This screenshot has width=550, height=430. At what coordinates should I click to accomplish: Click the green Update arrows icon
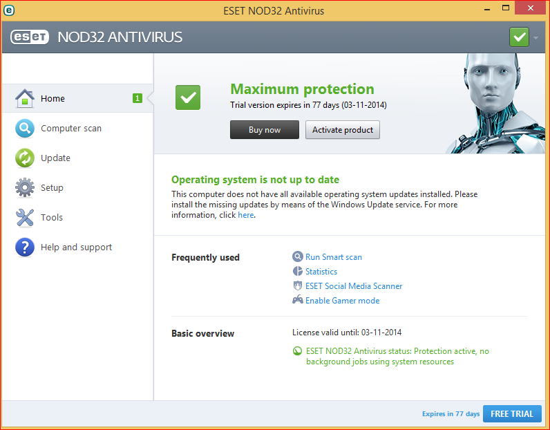pos(25,158)
